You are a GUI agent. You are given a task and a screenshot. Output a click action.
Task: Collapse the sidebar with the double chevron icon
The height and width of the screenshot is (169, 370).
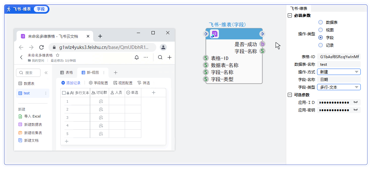tap(46, 73)
